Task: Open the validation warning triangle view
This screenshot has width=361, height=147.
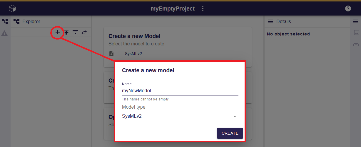Action: coord(5,33)
